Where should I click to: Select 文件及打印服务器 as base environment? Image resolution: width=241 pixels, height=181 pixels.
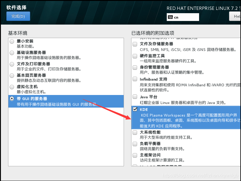click(x=11, y=64)
